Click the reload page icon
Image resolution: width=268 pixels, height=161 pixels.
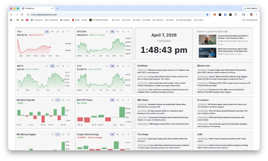point(22,15)
